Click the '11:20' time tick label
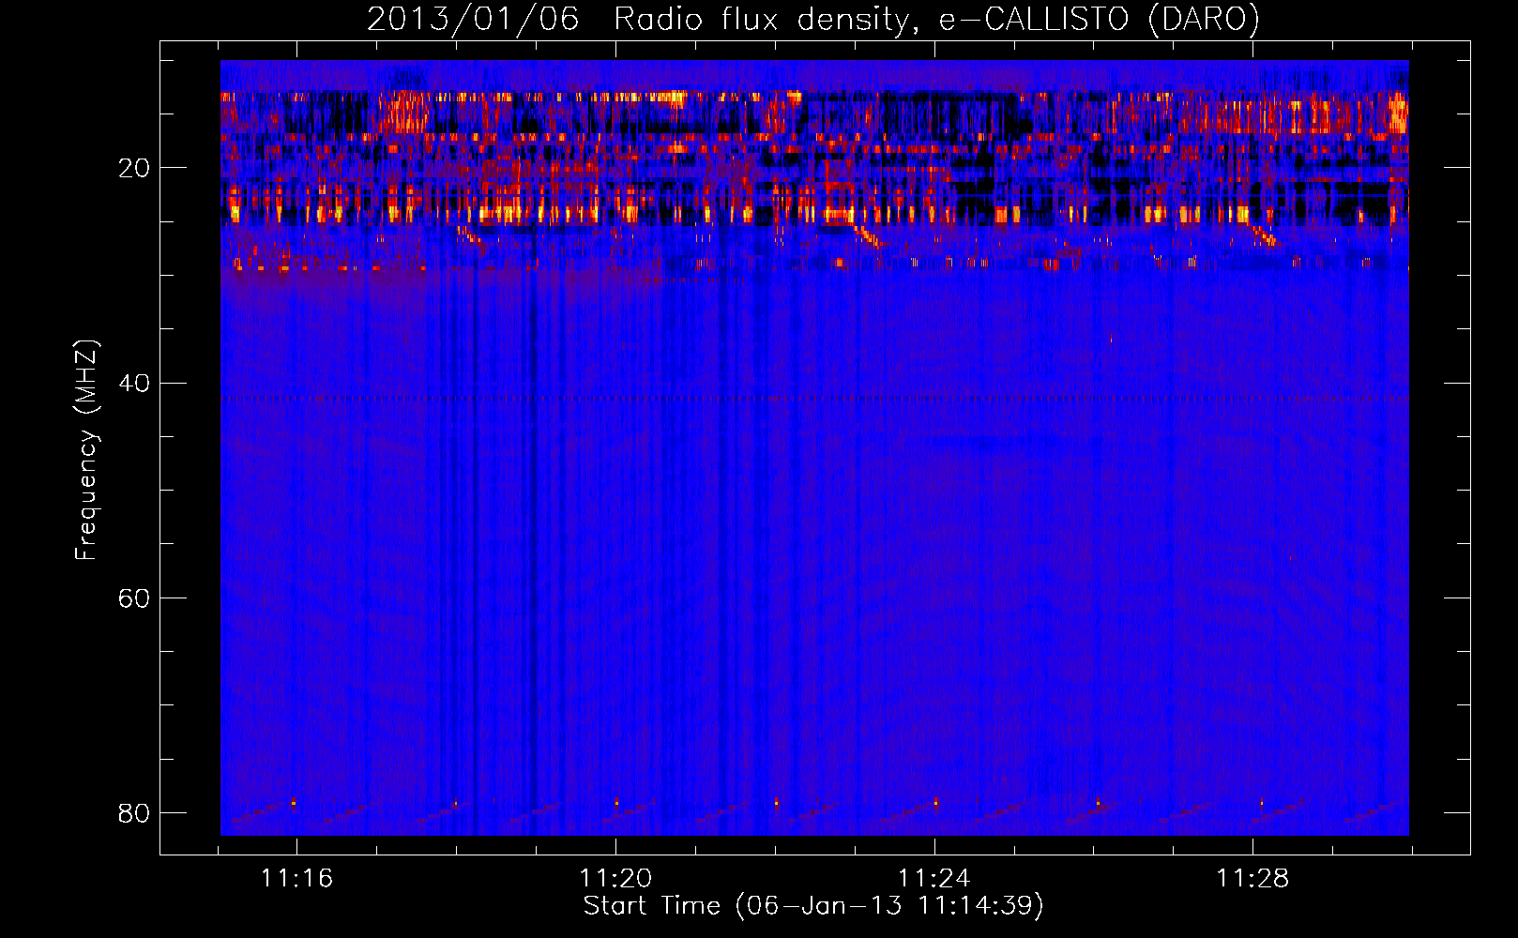 tap(615, 878)
